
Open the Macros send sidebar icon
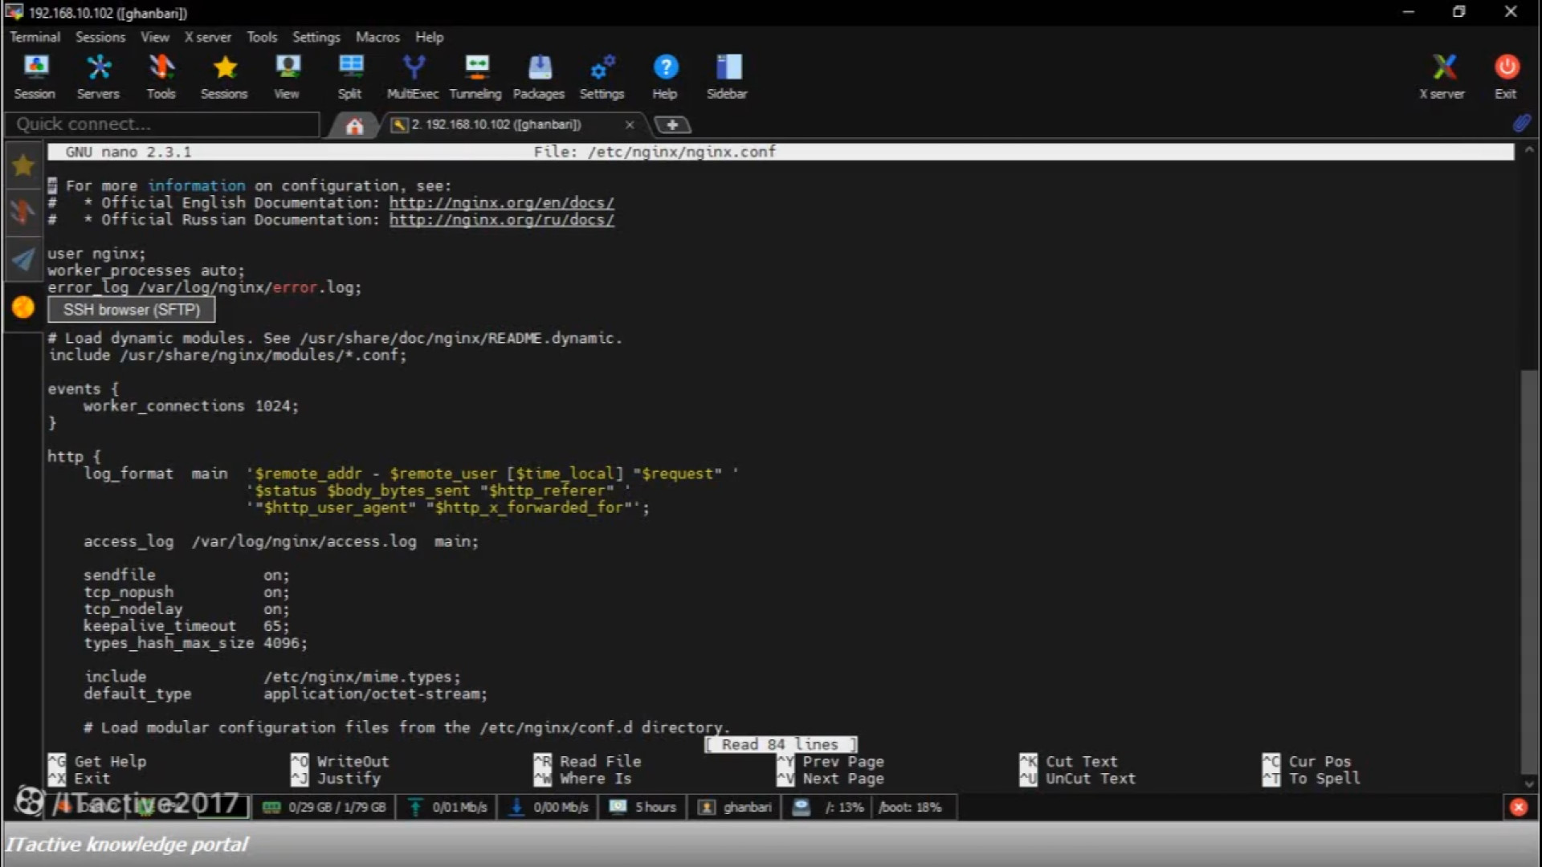[x=23, y=259]
